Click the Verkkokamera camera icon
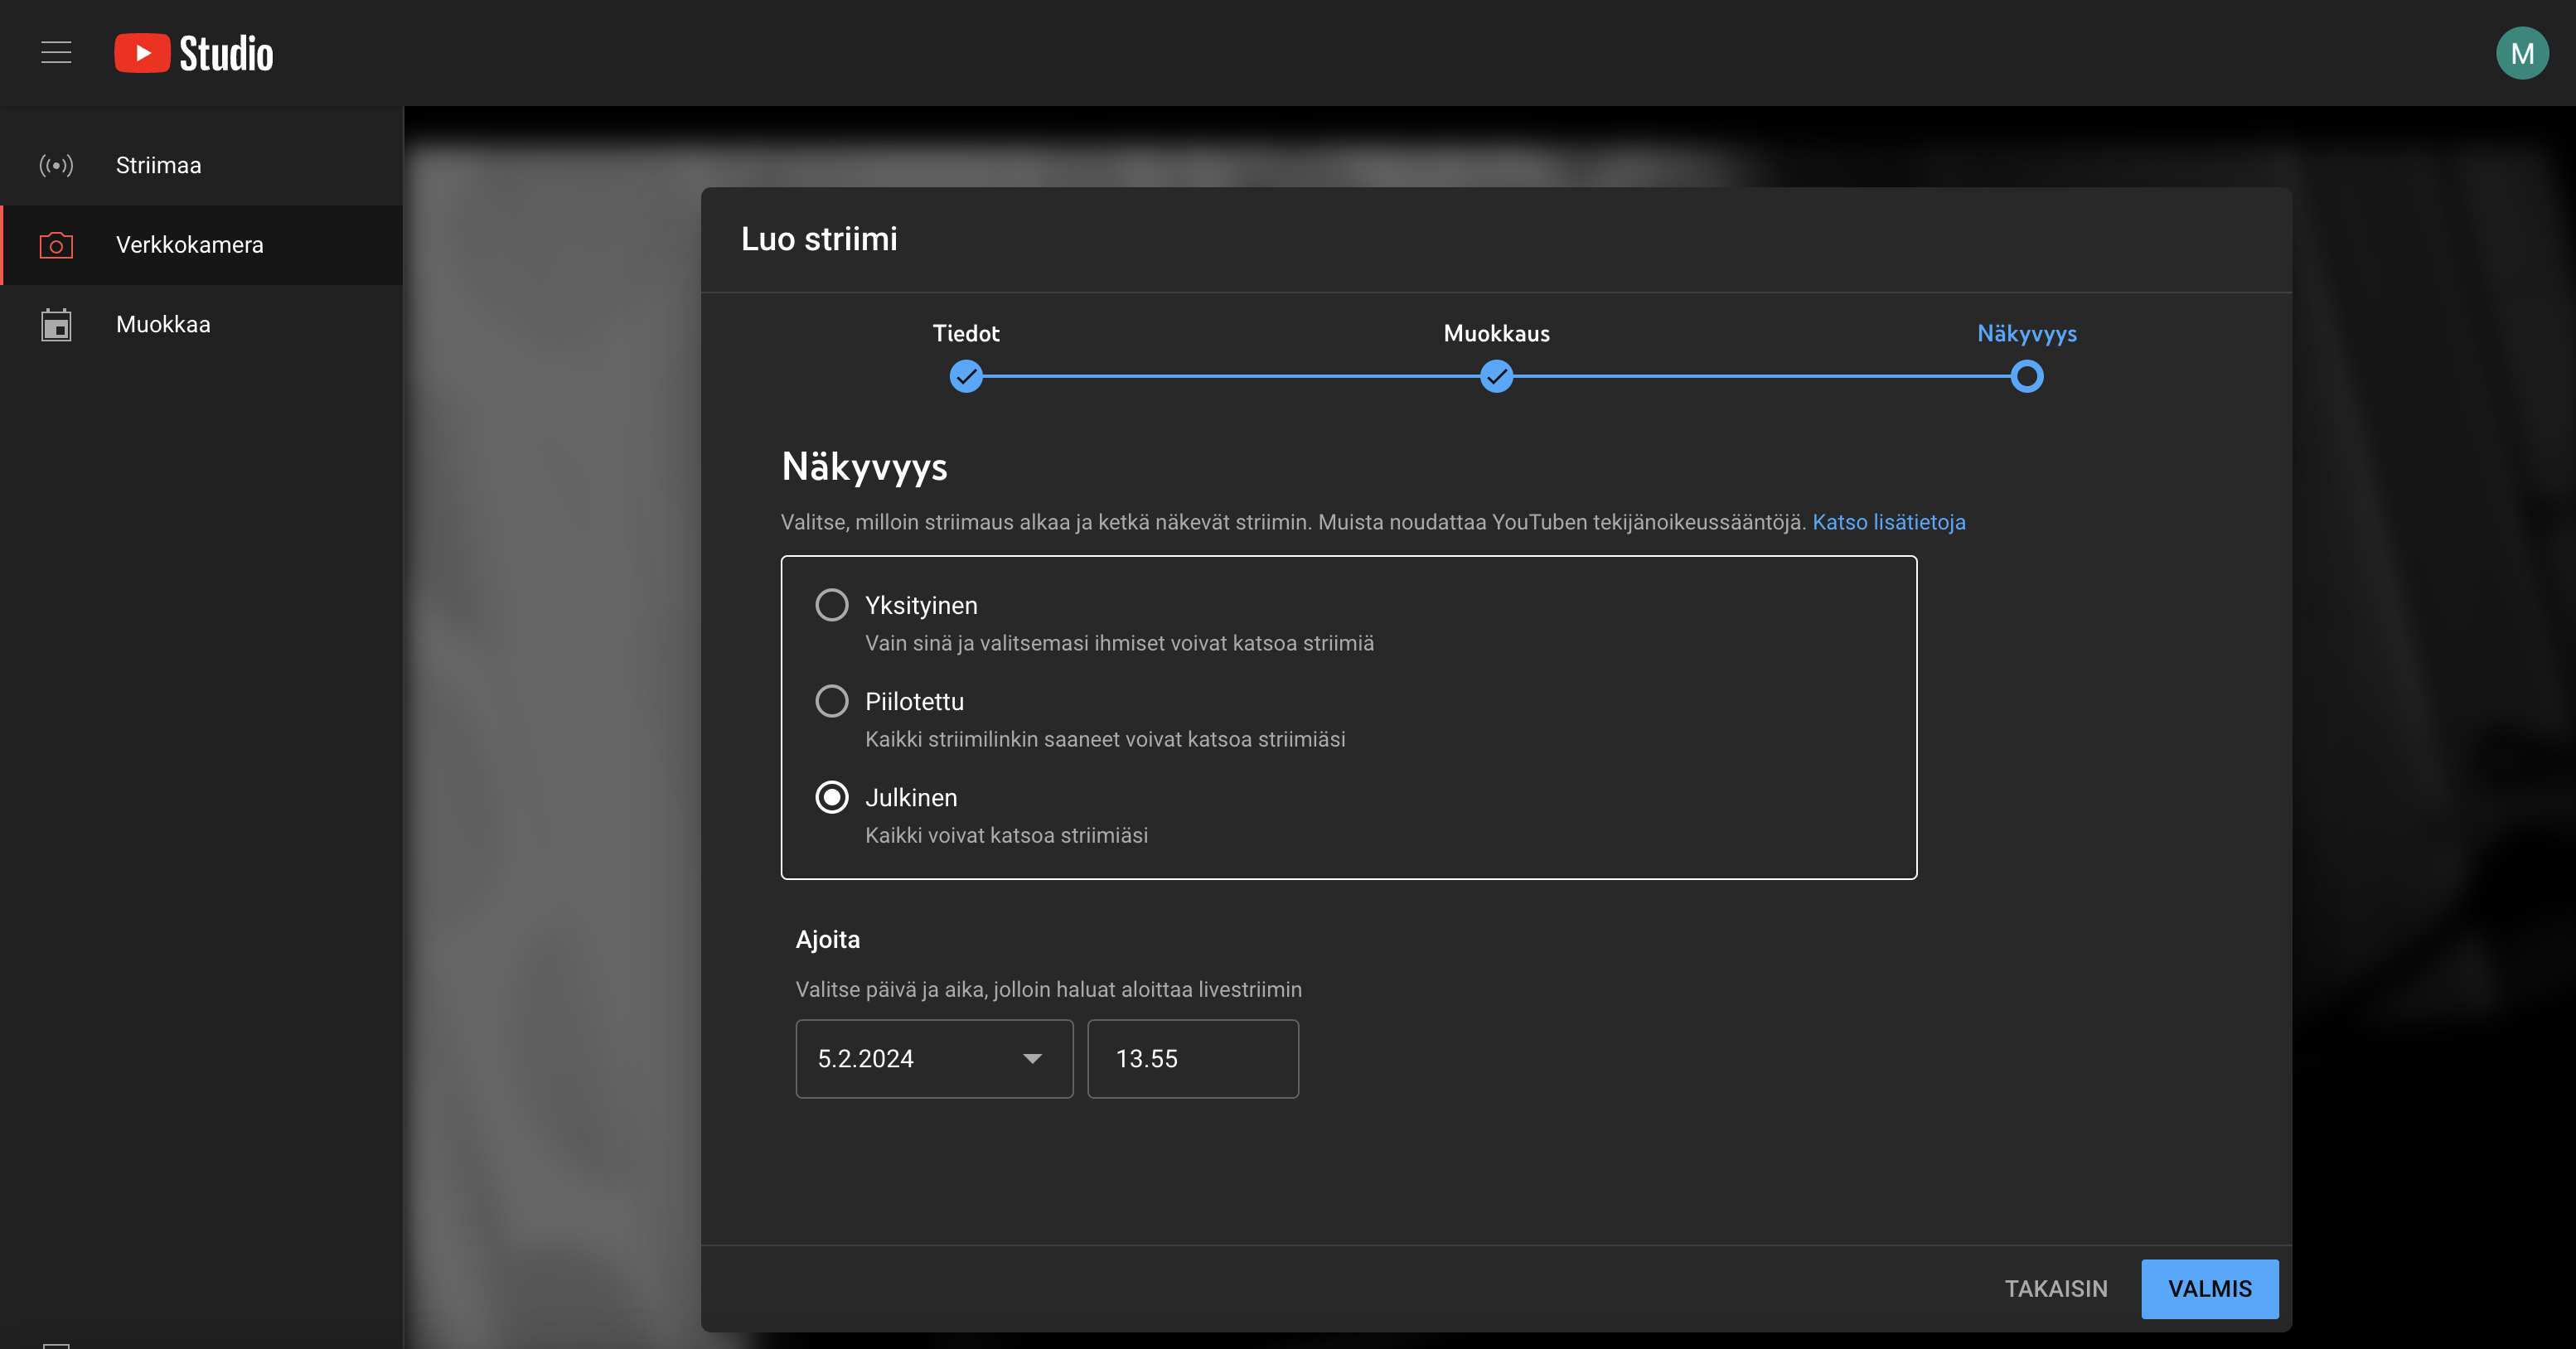Screen dimensions: 2576x1349 click(56, 245)
